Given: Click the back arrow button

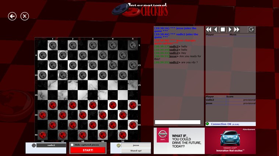Looking at the screenshot, I should click(12, 16).
